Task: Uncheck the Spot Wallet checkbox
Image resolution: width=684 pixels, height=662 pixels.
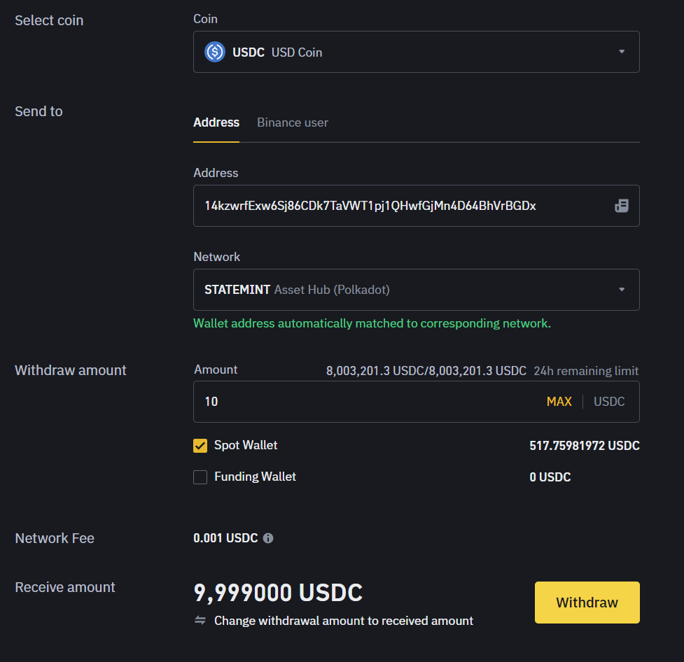Action: click(x=200, y=445)
